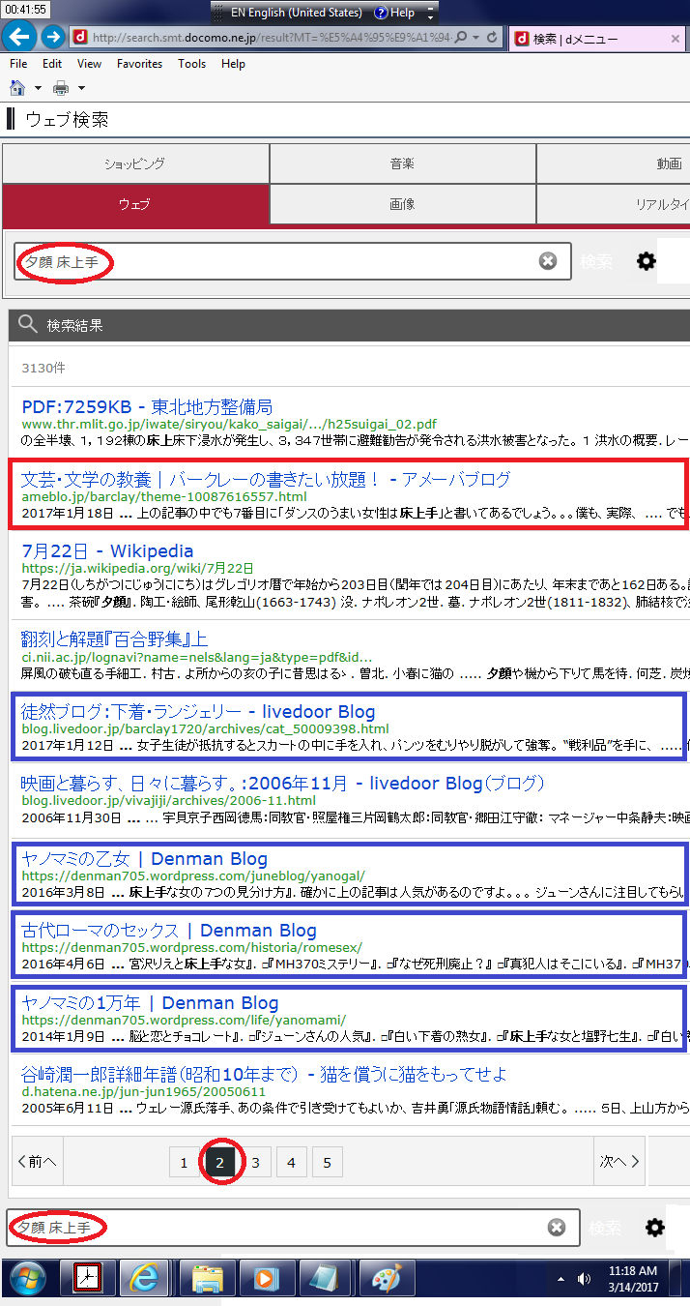This screenshot has height=1306, width=690.
Task: Open the PDF:7259KB 東北地方整備局 result
Action: [x=147, y=406]
